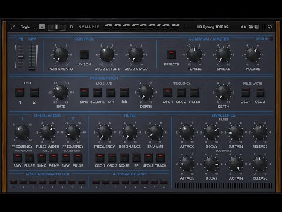Click the loudness envelope DECAY knob
This screenshot has height=212, width=282.
211,164
